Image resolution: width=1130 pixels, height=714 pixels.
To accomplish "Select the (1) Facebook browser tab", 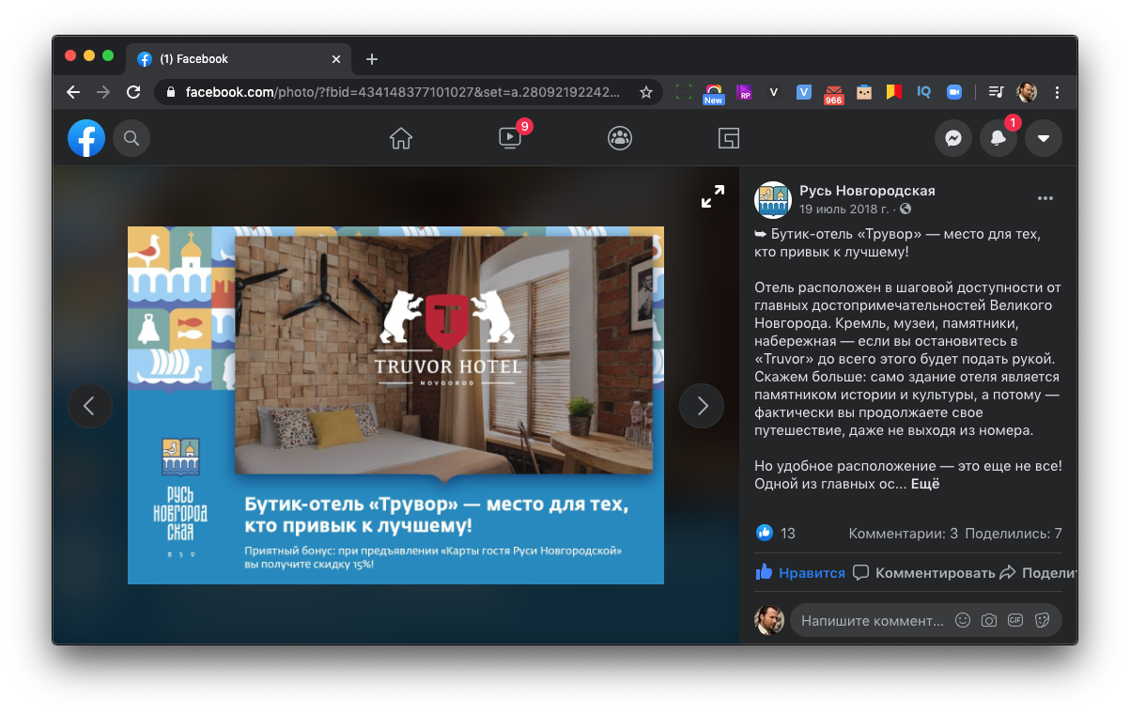I will click(x=240, y=58).
